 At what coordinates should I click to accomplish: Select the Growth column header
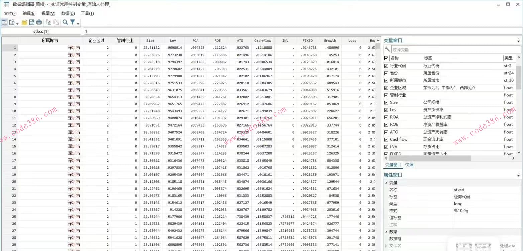[x=330, y=41]
